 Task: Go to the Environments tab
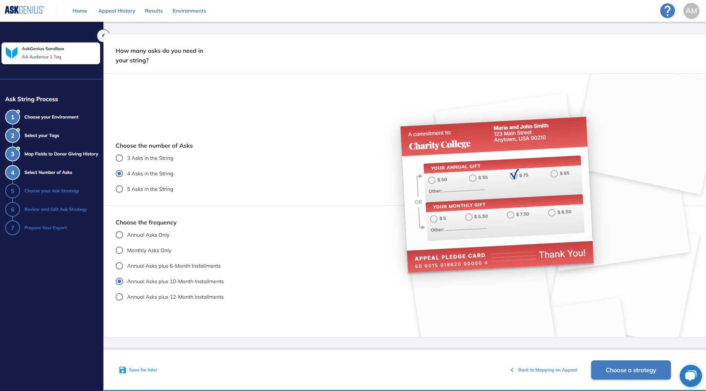pyautogui.click(x=189, y=11)
